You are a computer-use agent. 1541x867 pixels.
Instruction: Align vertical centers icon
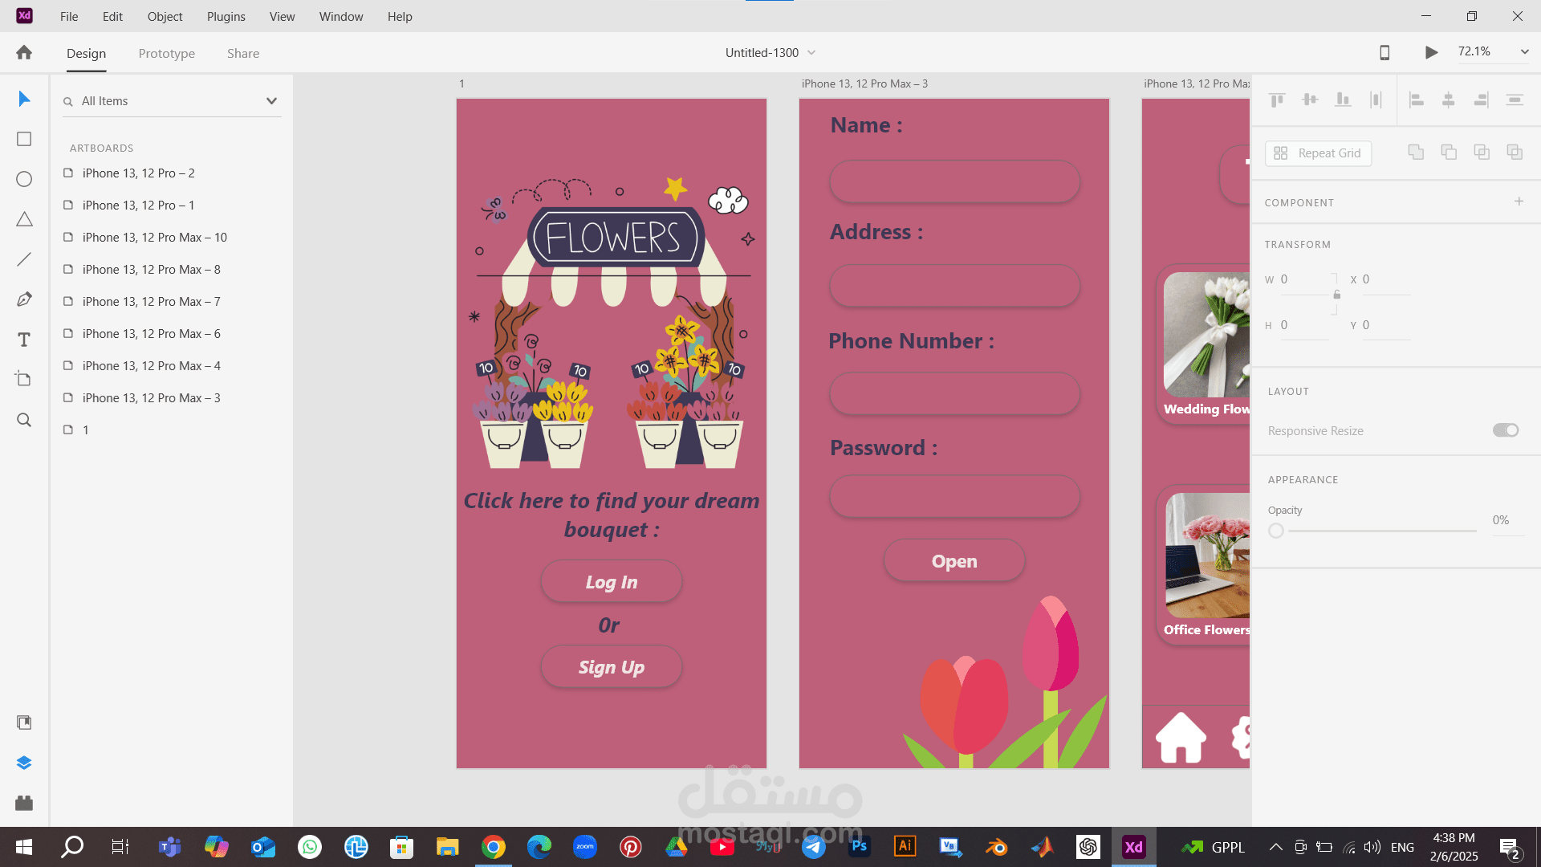pyautogui.click(x=1310, y=100)
